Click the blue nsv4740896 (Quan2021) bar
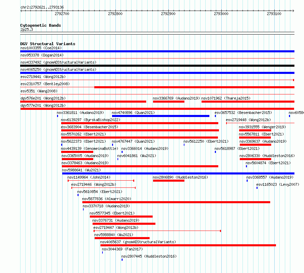Screen dimensions: 304x273 coord(161,116)
